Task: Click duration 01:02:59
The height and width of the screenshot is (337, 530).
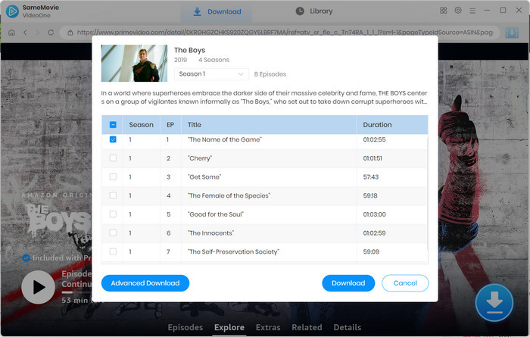Action: pyautogui.click(x=374, y=233)
